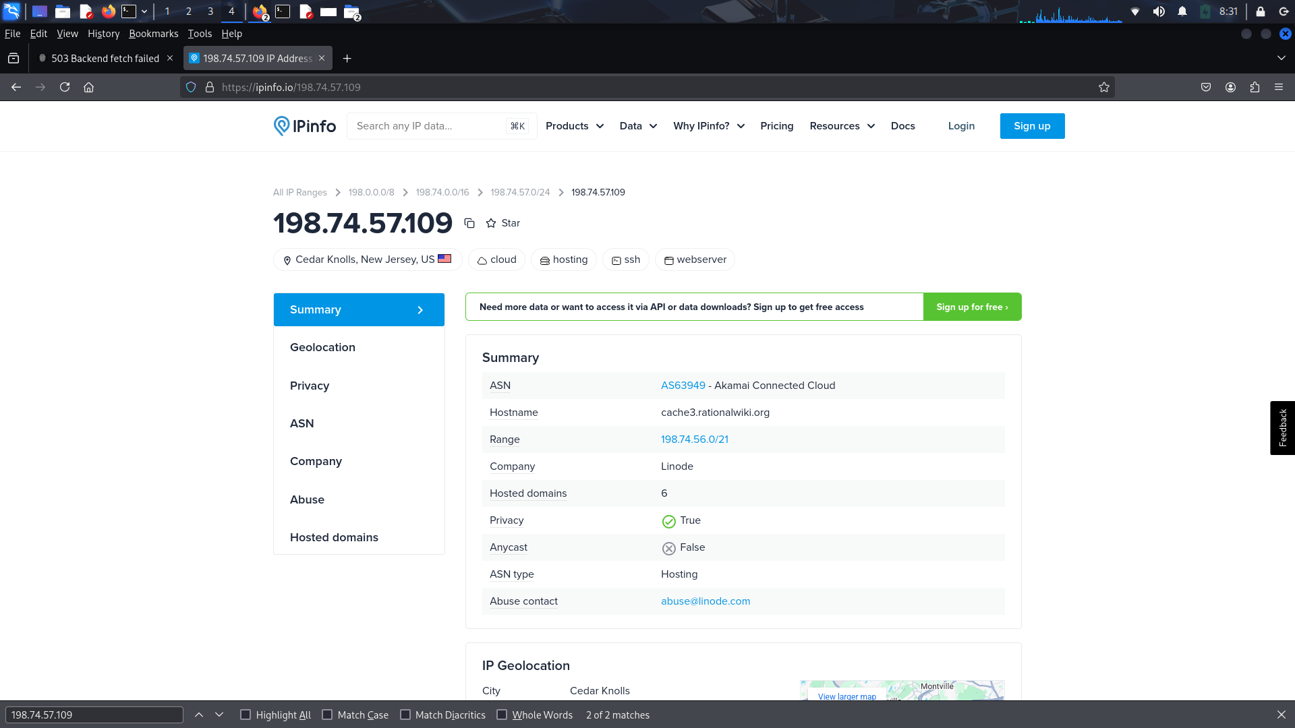
Task: Enable Whole Words checkbox
Action: pos(502,715)
